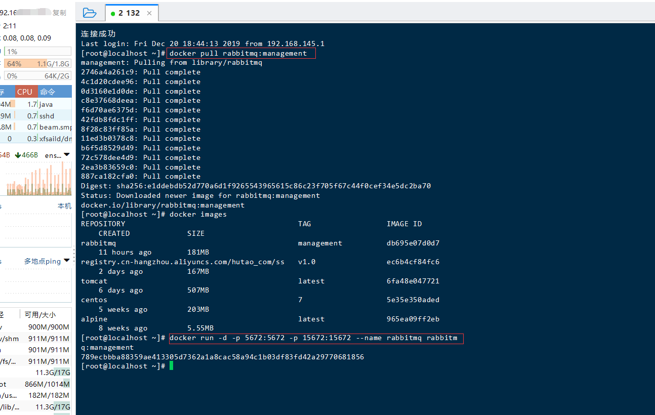This screenshot has height=415, width=655.
Task: Click the tomcat repository entry
Action: pos(94,281)
